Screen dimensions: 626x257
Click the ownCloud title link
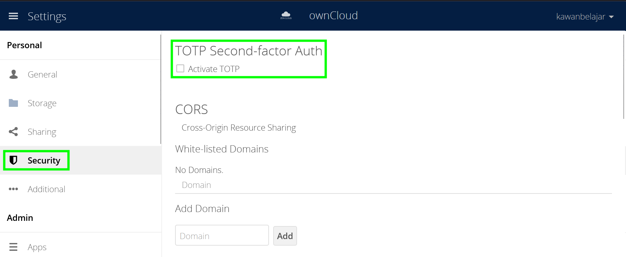[x=333, y=16]
